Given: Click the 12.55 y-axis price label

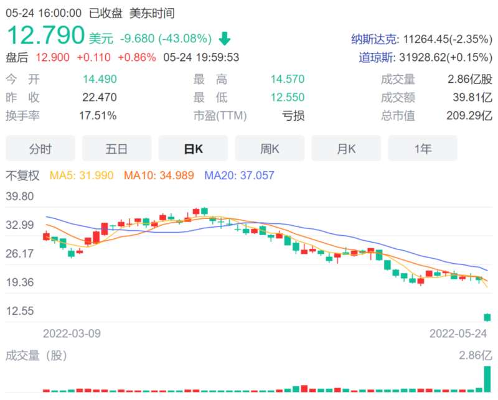Looking at the screenshot, I should pos(20,311).
